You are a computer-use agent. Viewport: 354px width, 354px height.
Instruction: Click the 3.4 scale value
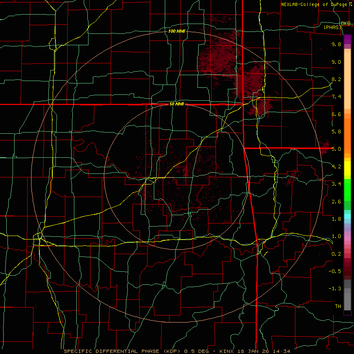pos(336,184)
